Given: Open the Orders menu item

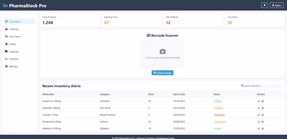Looking at the screenshot, I should (19, 44).
